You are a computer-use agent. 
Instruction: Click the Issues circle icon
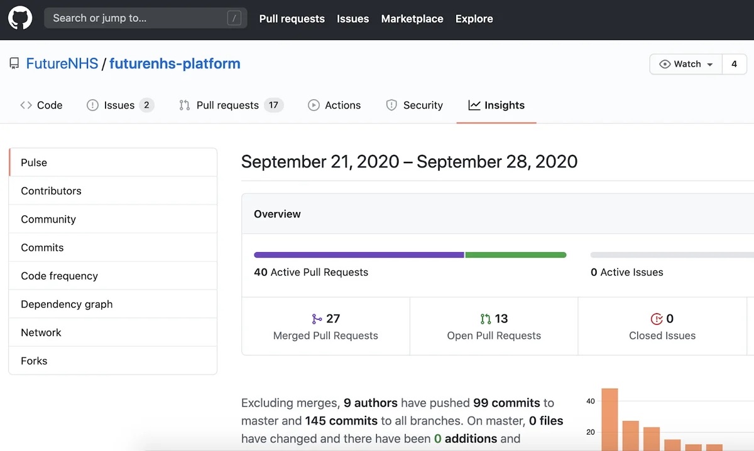[92, 105]
